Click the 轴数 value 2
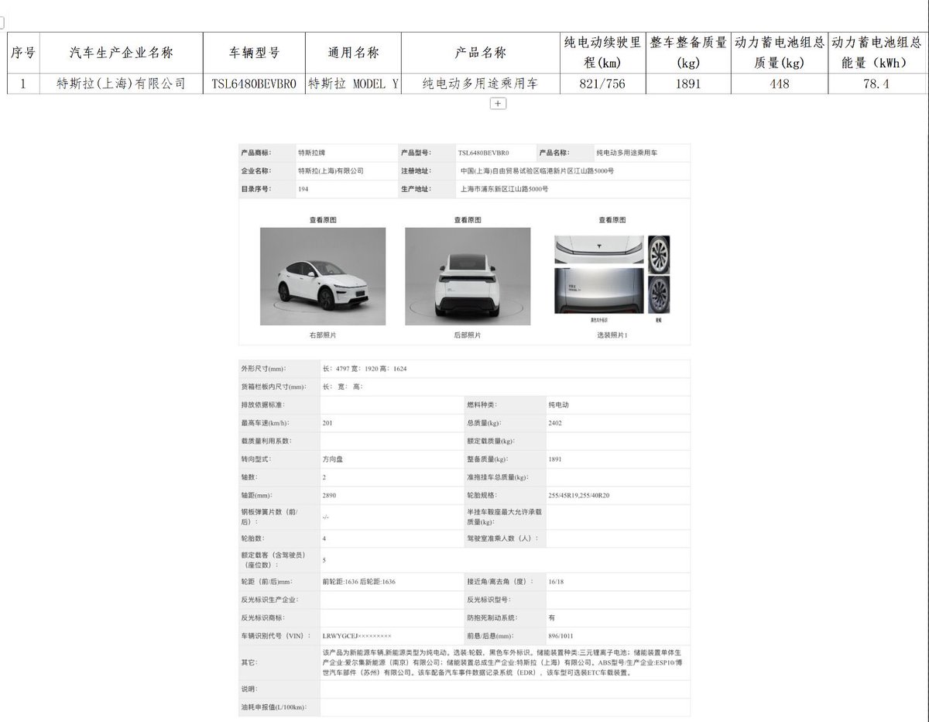This screenshot has height=722, width=929. pos(324,477)
